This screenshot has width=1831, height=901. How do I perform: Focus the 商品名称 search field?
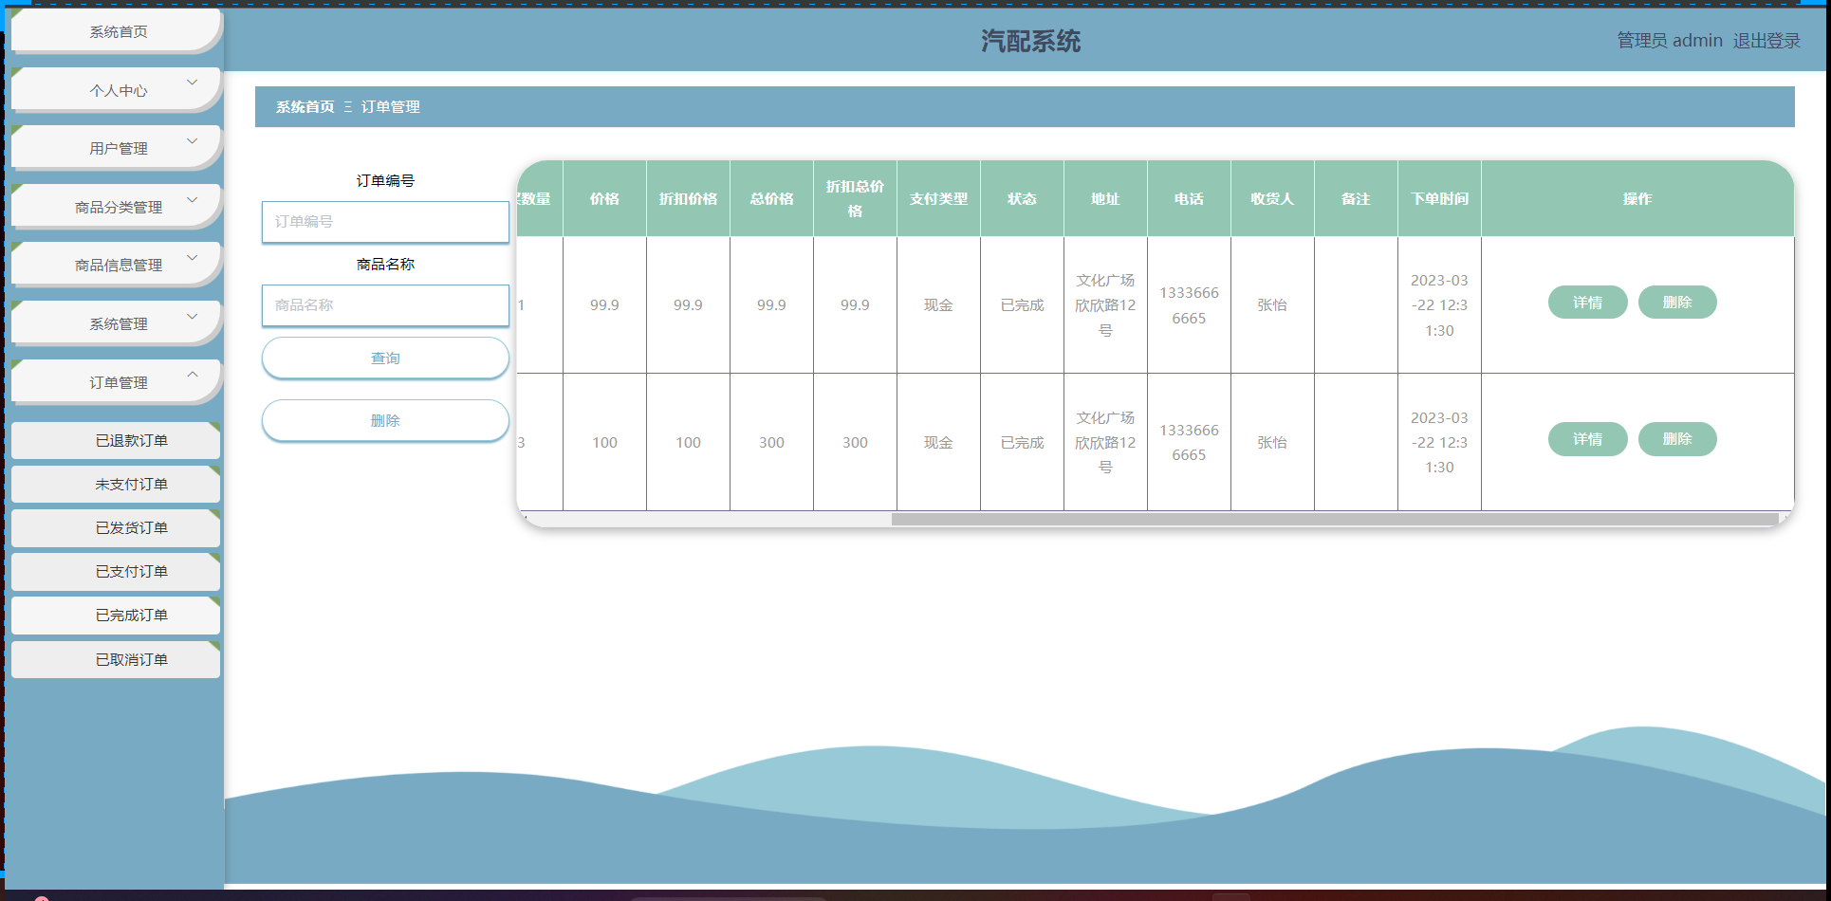tap(385, 305)
